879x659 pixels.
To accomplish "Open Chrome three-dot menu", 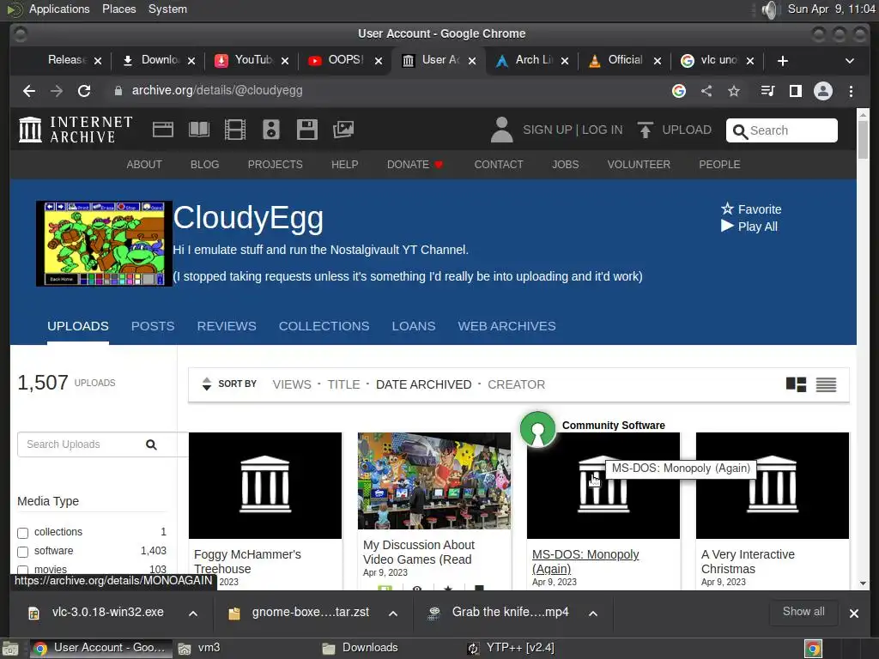I will (x=851, y=91).
